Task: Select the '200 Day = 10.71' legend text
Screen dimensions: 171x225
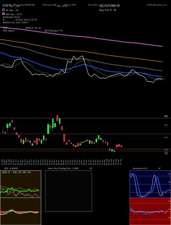Action: click(14, 14)
